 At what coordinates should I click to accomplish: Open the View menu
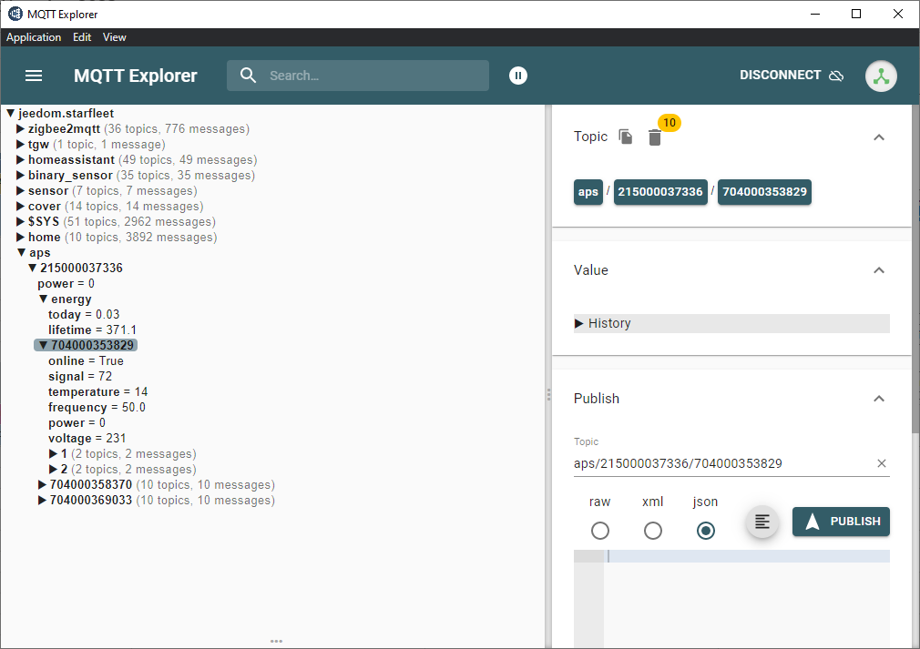point(115,37)
